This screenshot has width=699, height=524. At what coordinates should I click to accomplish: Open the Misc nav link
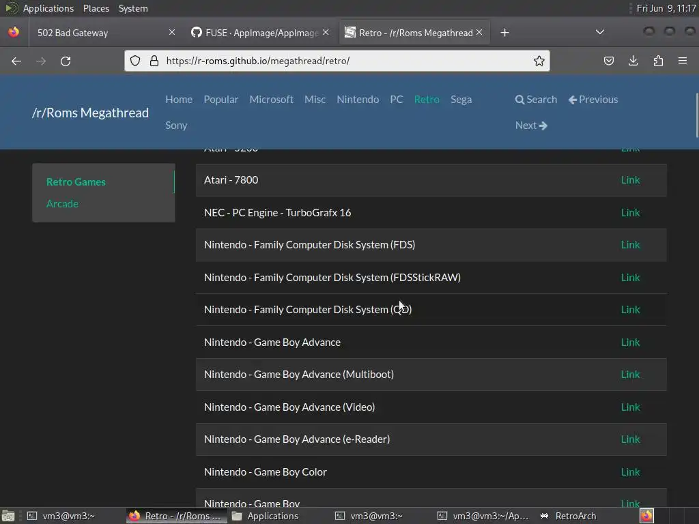[315, 100]
